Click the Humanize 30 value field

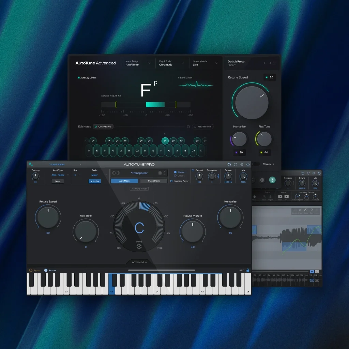pyautogui.click(x=239, y=152)
